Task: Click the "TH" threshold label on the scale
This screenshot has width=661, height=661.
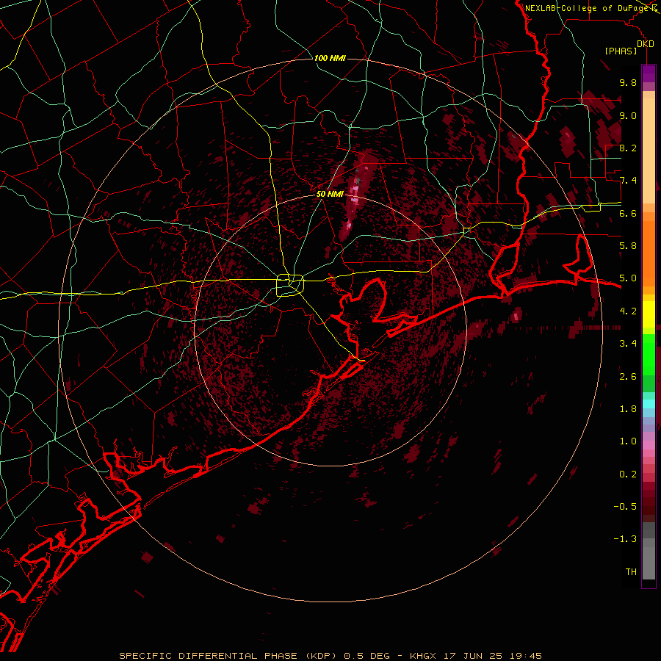Action: click(631, 572)
